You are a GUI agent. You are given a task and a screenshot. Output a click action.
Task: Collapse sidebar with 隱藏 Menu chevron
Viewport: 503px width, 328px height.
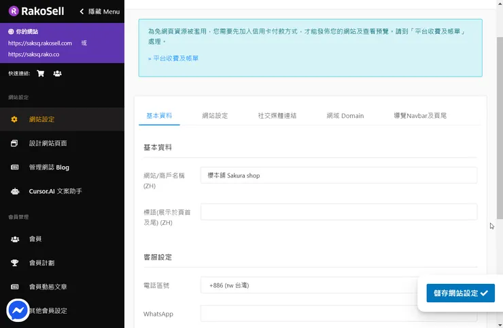tap(82, 12)
